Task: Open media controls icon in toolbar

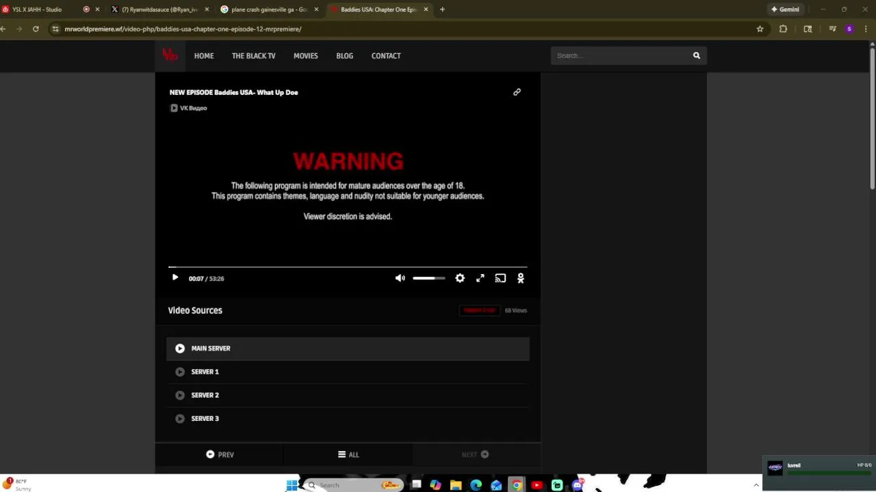Action: click(x=832, y=29)
